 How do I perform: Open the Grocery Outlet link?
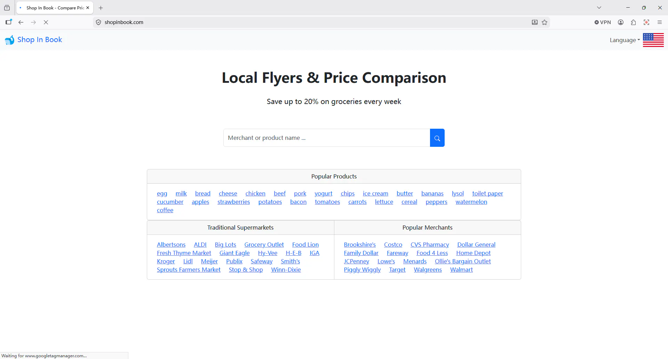(x=264, y=245)
